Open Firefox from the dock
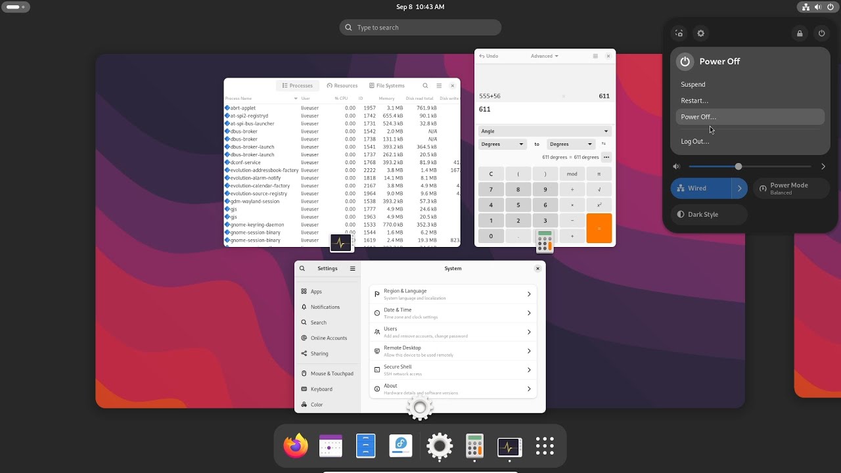Viewport: 841px width, 473px height. pyautogui.click(x=296, y=447)
